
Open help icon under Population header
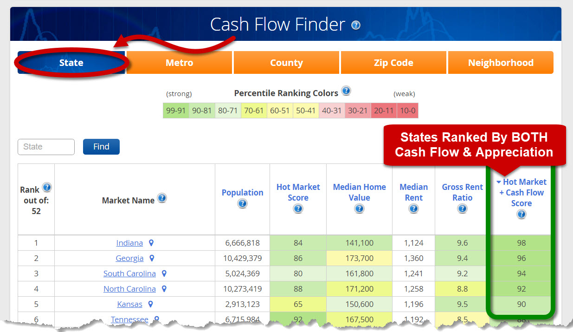pyautogui.click(x=242, y=204)
